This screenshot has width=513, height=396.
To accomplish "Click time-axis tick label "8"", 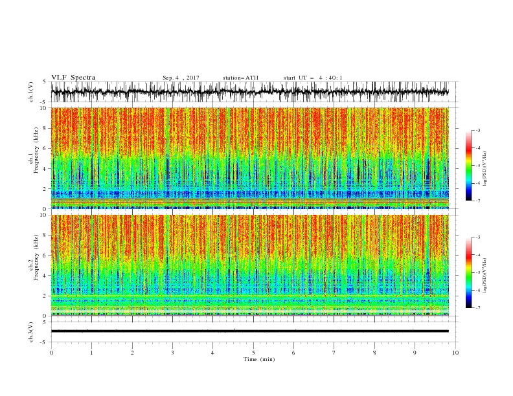I will click(x=374, y=353).
